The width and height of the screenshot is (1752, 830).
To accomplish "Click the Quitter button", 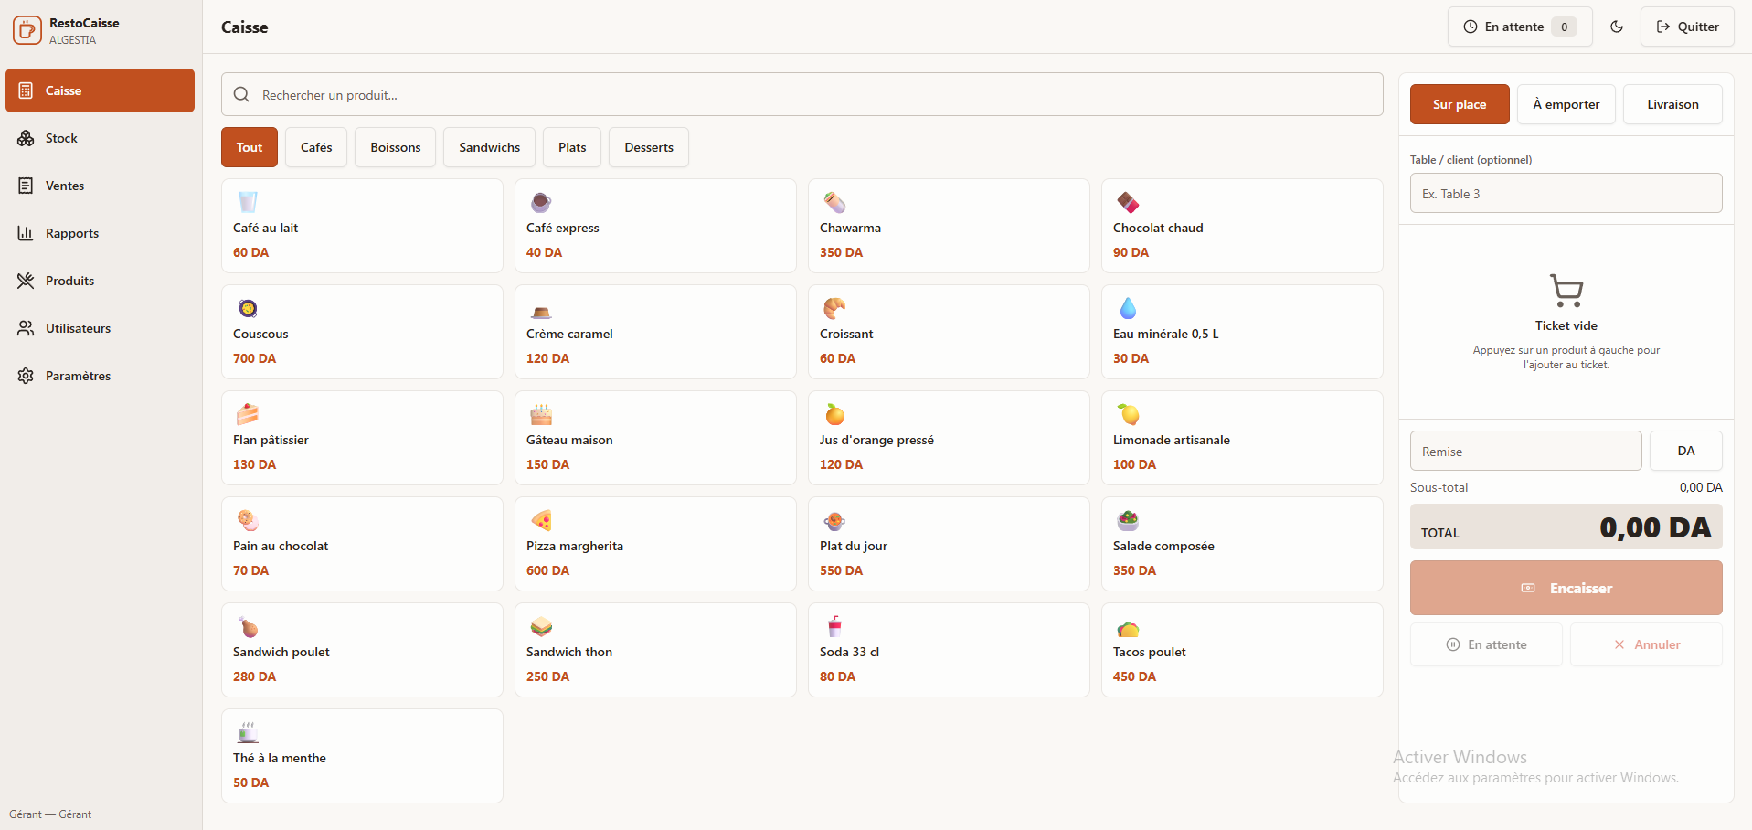I will pyautogui.click(x=1687, y=27).
